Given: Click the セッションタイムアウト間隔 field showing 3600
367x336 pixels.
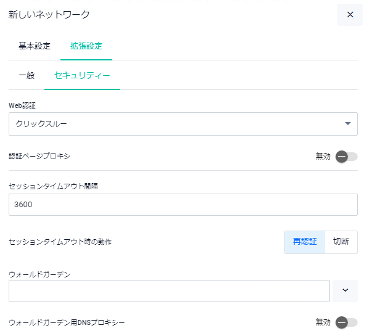Looking at the screenshot, I should tap(183, 205).
